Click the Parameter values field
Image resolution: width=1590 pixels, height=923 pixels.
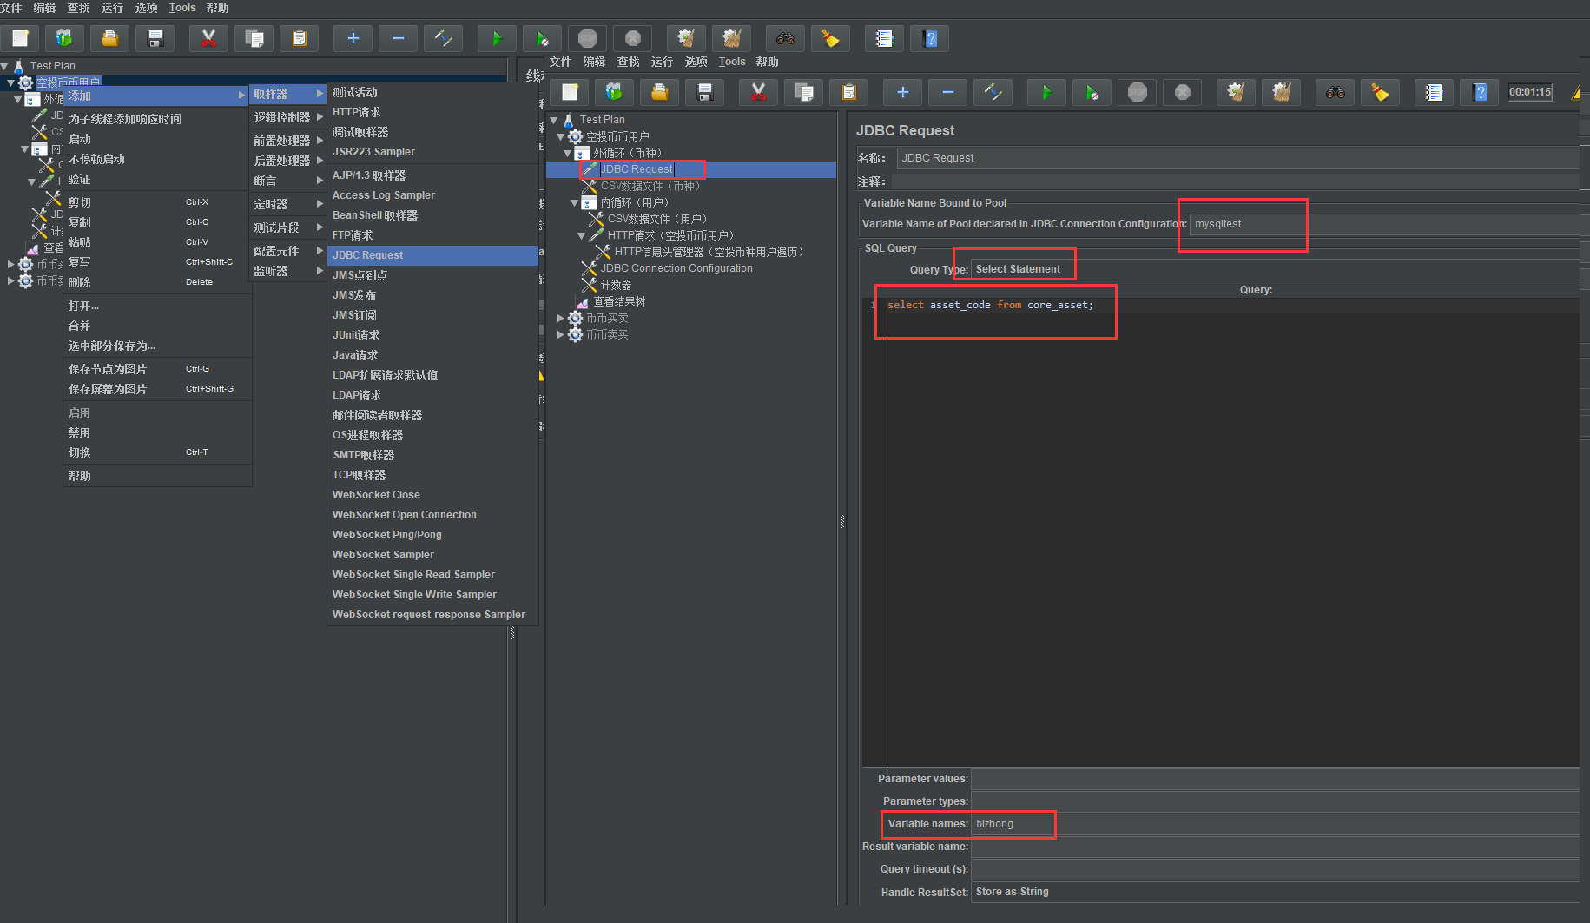tap(1275, 779)
